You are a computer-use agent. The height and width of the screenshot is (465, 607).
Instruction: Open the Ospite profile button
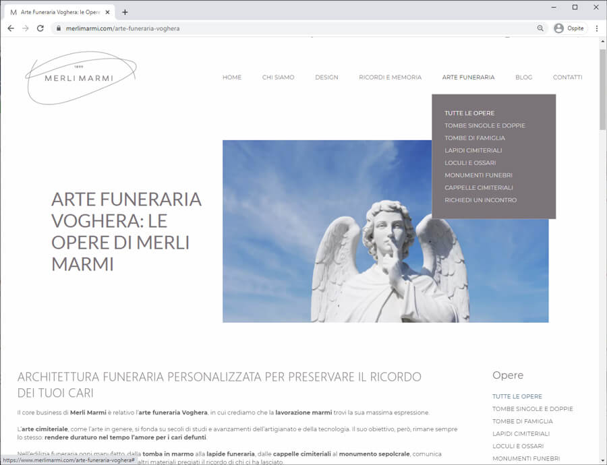[x=569, y=28]
